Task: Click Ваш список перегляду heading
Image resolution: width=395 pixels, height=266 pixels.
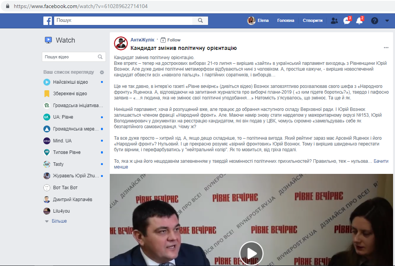Action: pos(68,72)
